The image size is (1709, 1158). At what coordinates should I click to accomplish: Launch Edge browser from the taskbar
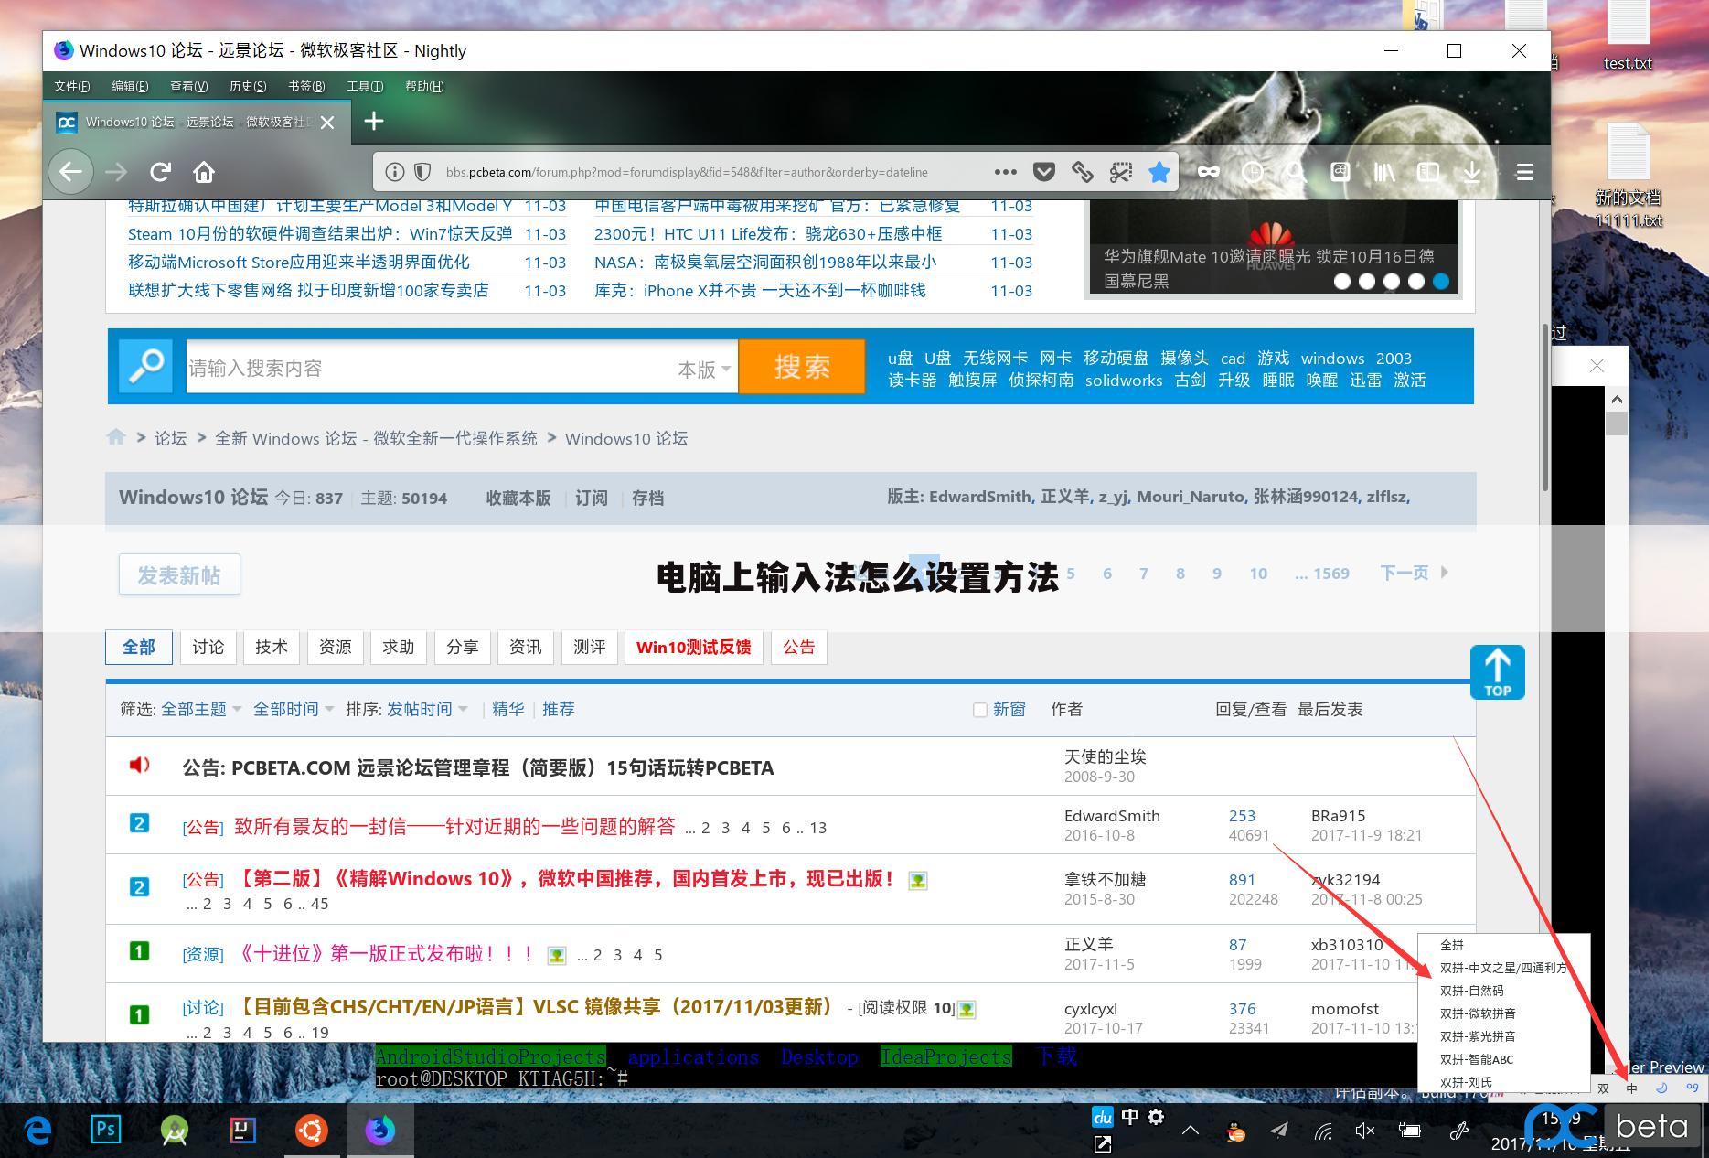click(37, 1131)
